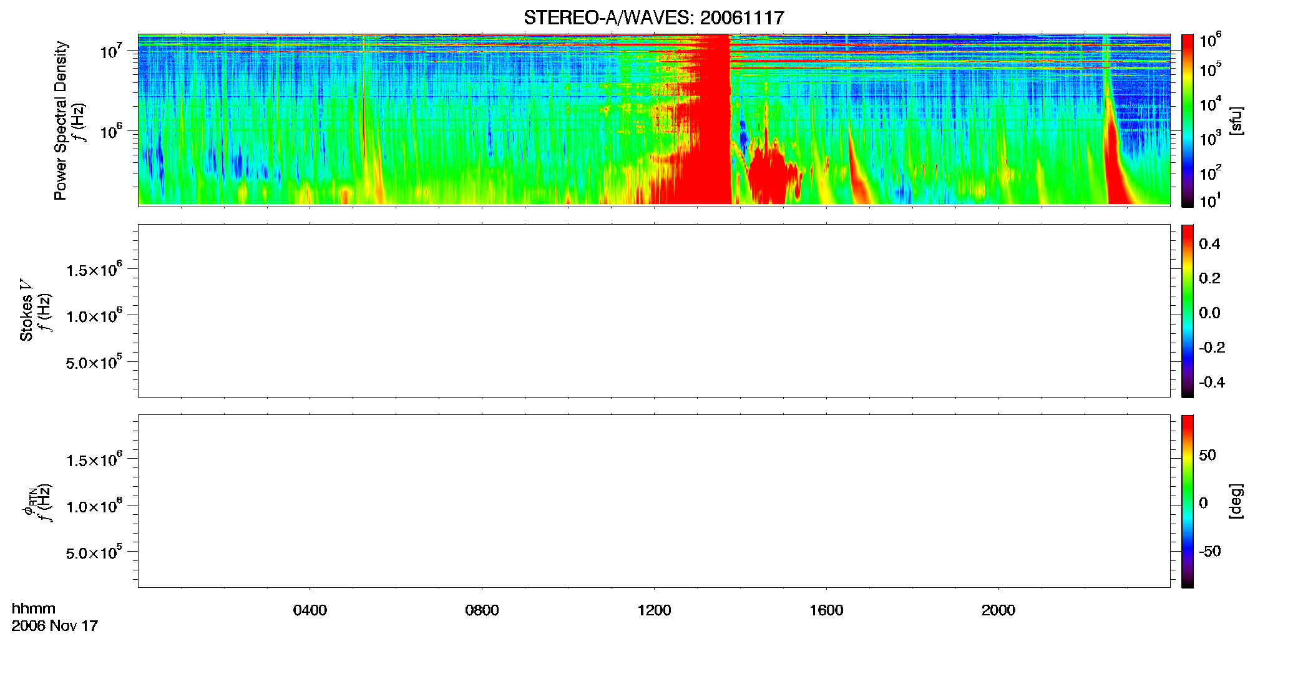Select the 1.0×10^6 tick on the Stokes V panel
The width and height of the screenshot is (1308, 674).
click(x=94, y=316)
